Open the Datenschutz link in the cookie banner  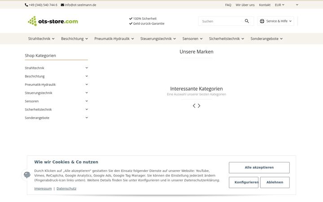point(66,189)
